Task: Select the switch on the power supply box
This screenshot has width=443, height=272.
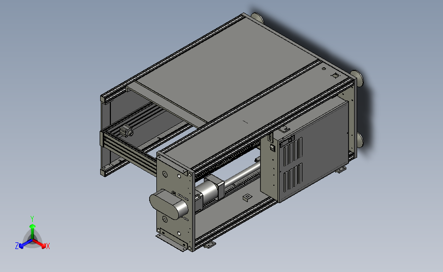Action: (272, 147)
